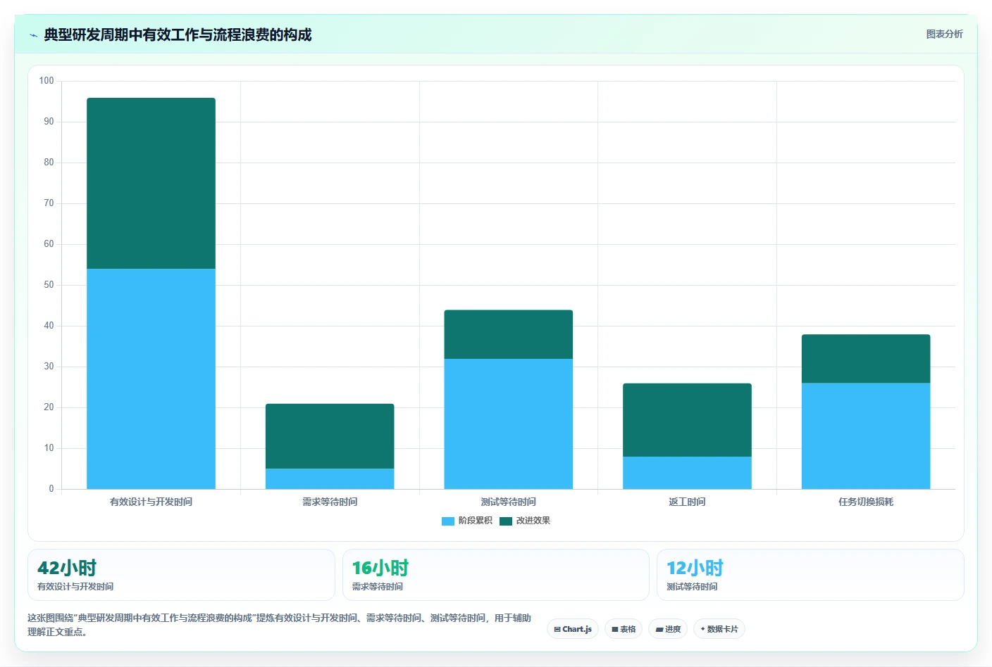Image resolution: width=992 pixels, height=667 pixels.
Task: Click the dark green segment for 返工时间
Action: 687,420
